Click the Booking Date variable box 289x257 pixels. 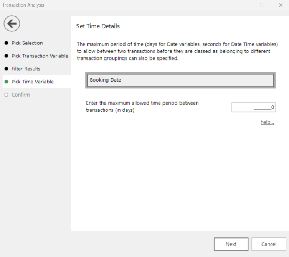(x=180, y=80)
